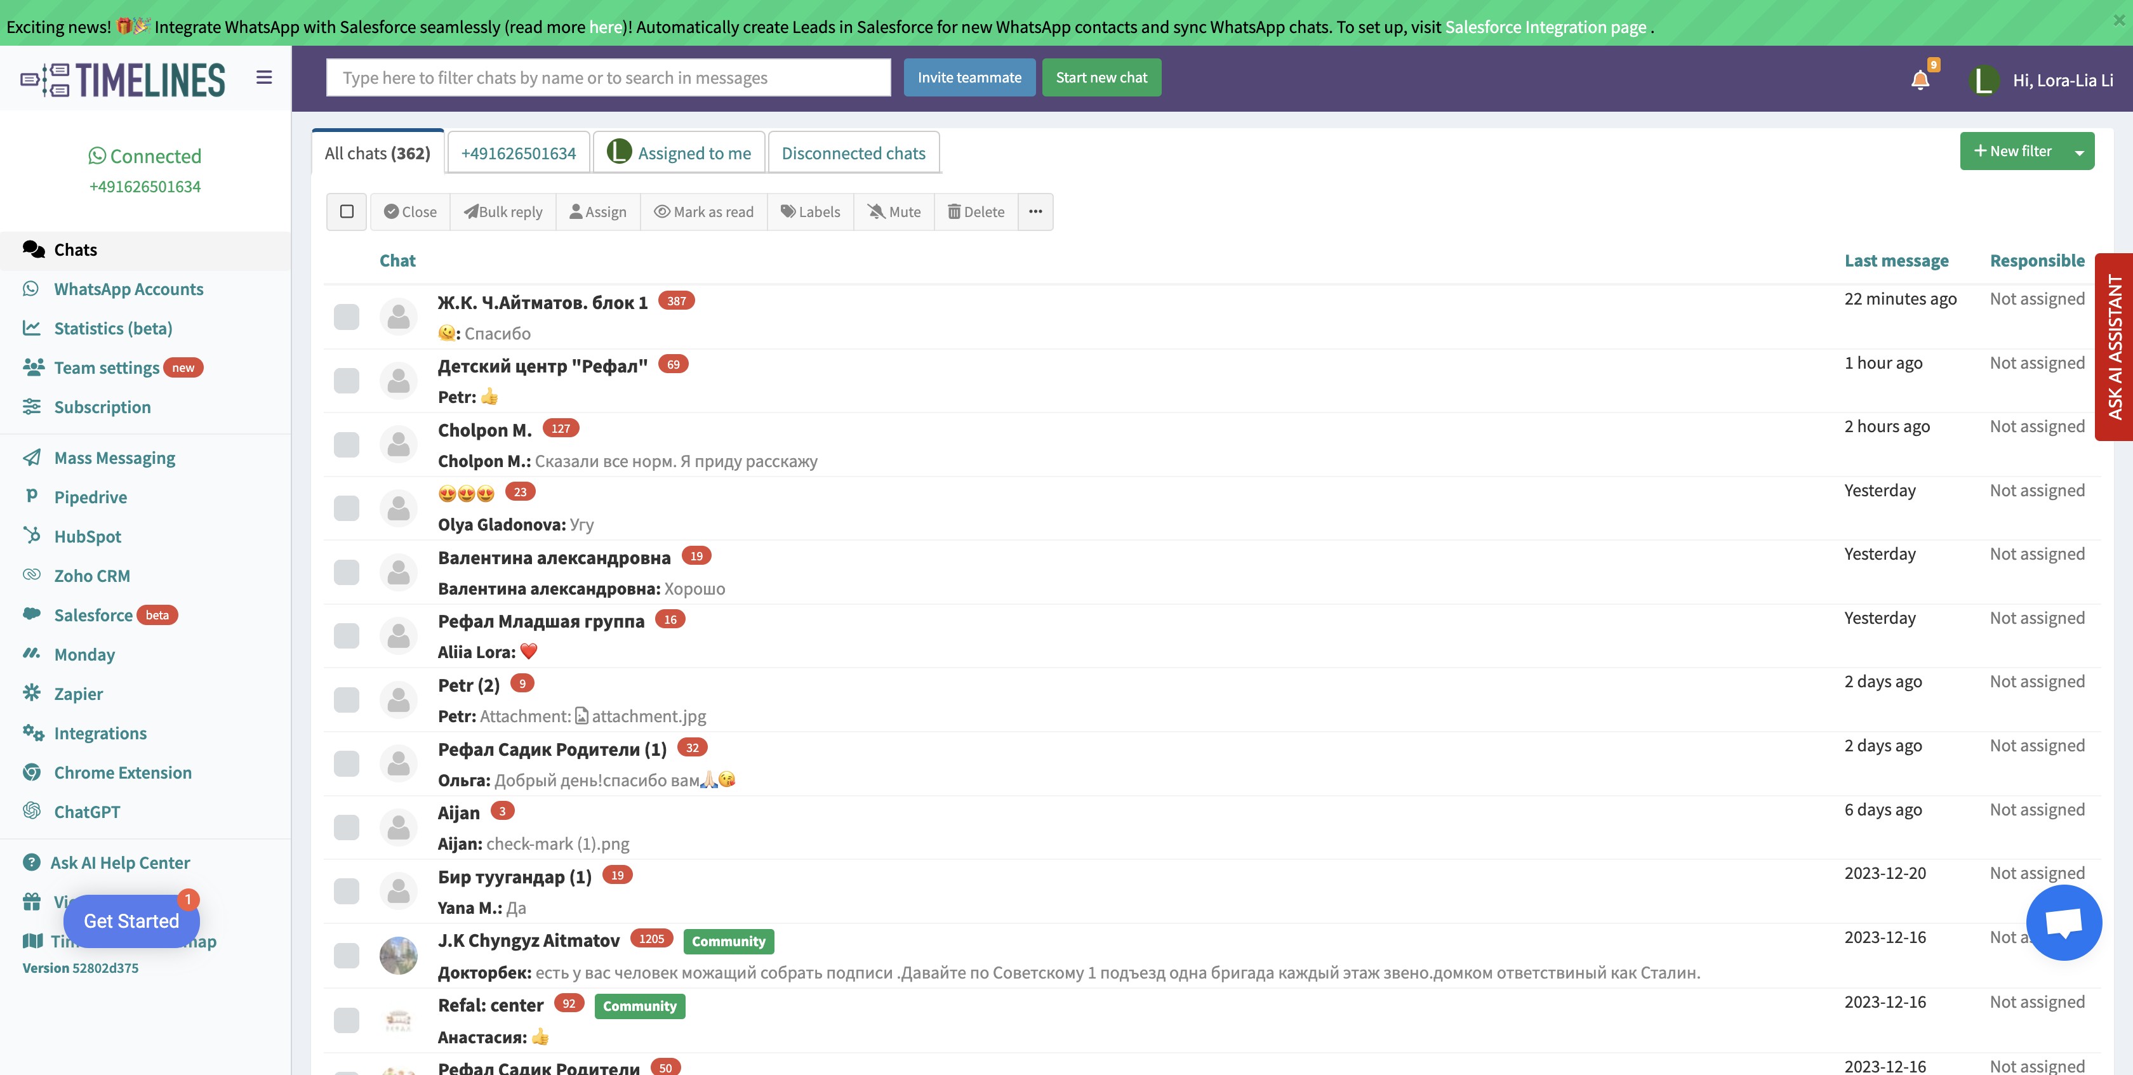Toggle the hamburger sidebar menu icon
This screenshot has height=1075, width=2133.
pos(264,78)
